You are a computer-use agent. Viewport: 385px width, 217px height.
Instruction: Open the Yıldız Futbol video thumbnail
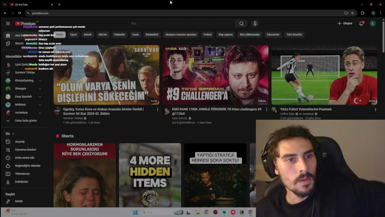(x=324, y=75)
